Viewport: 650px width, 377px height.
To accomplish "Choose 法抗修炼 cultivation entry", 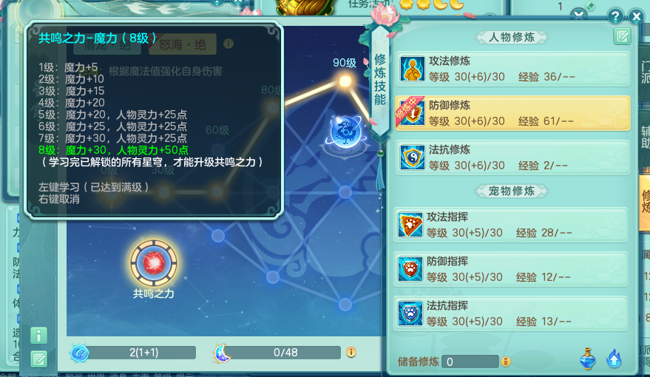I will tap(512, 157).
